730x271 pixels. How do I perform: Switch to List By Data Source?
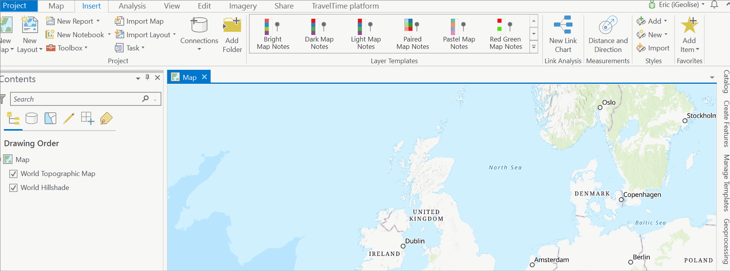[x=32, y=118]
